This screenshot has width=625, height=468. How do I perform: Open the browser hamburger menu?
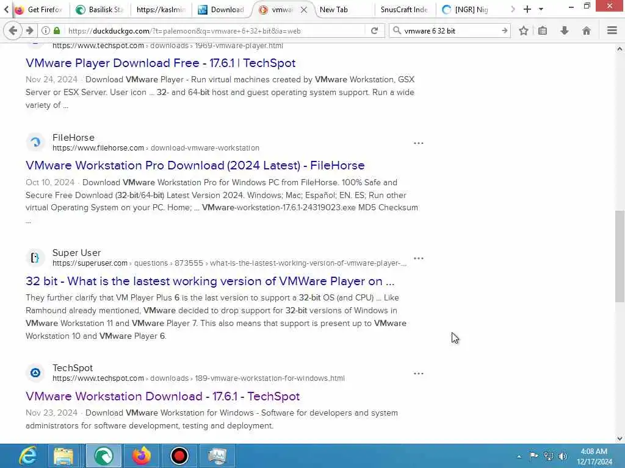(x=612, y=30)
